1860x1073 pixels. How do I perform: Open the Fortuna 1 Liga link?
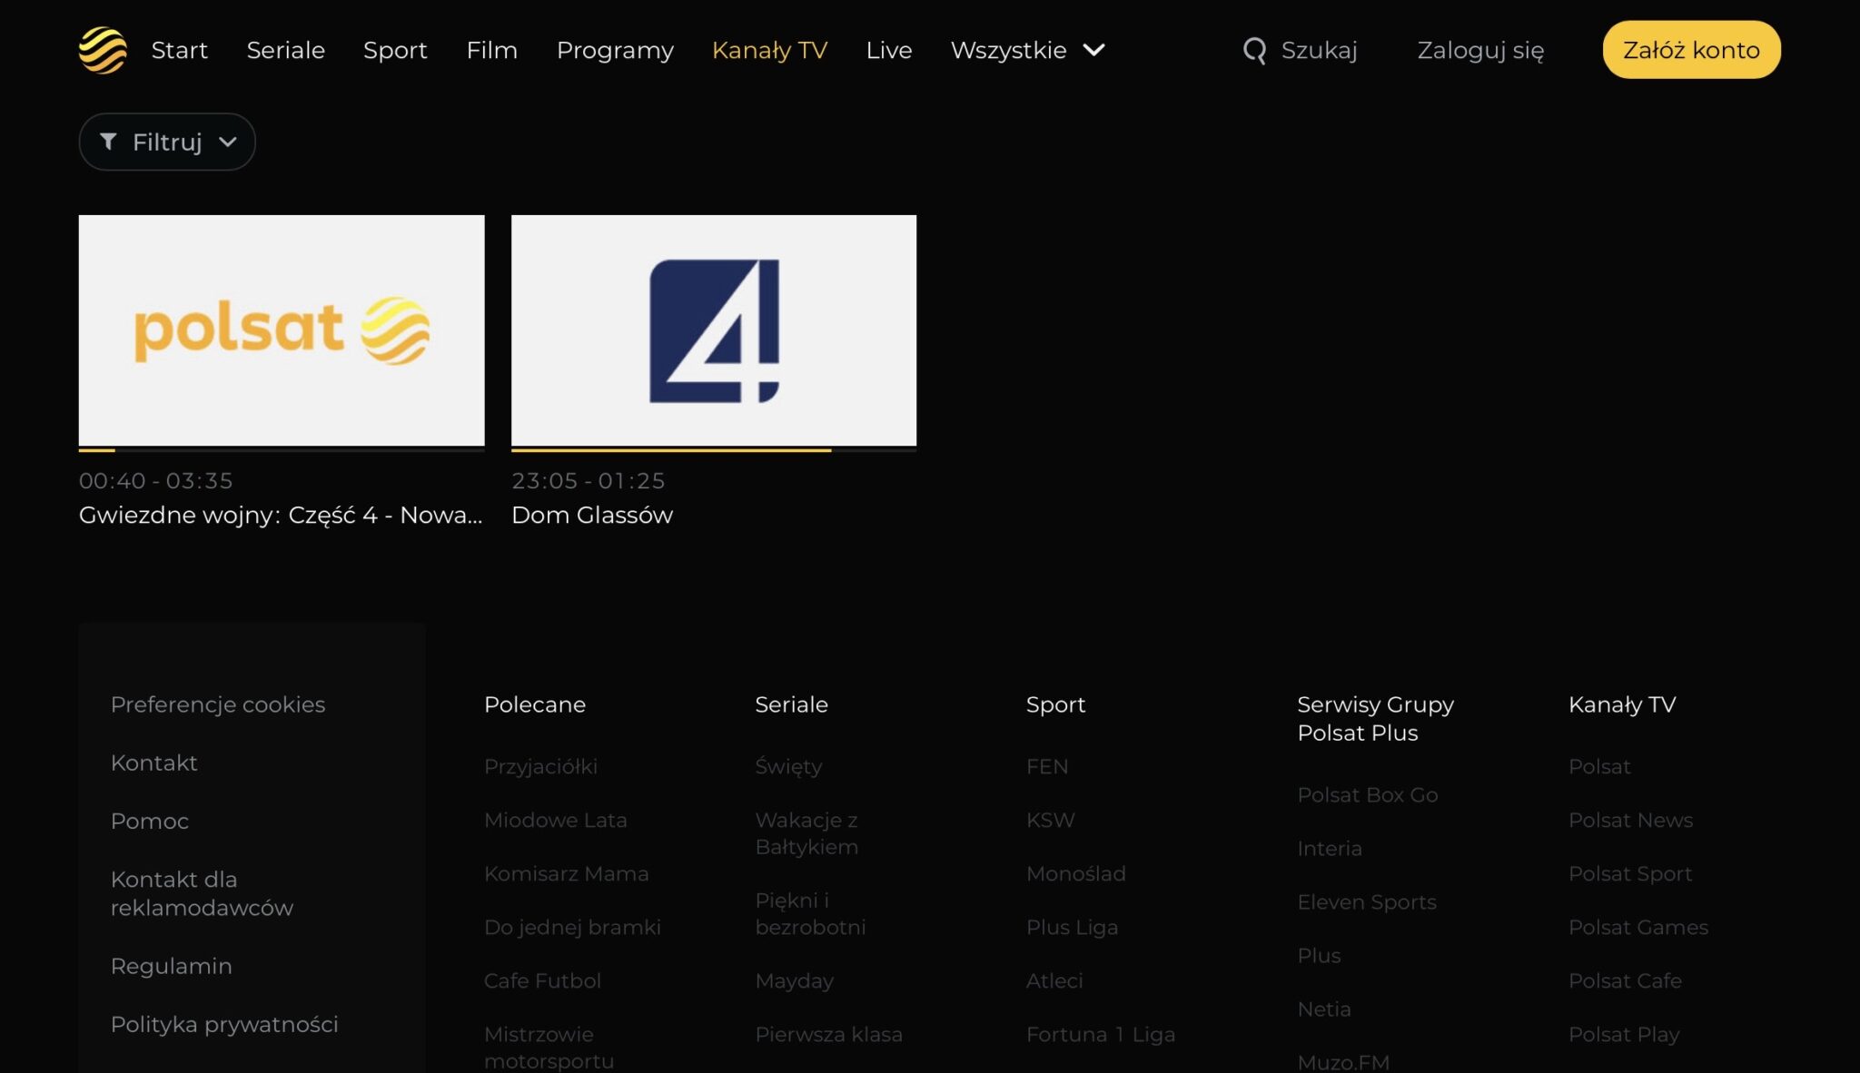(1101, 1034)
